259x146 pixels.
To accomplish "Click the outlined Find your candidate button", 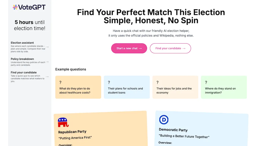I will (x=170, y=48).
